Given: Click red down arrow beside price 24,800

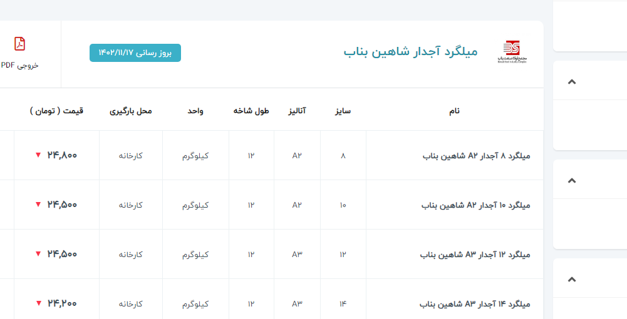Looking at the screenshot, I should tap(38, 155).
